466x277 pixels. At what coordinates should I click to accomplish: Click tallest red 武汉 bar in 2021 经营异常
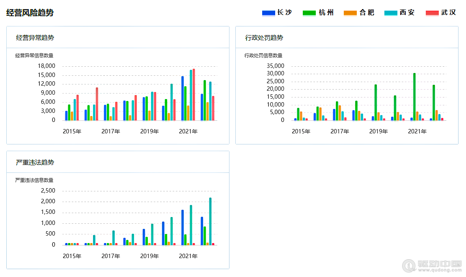[x=194, y=95]
